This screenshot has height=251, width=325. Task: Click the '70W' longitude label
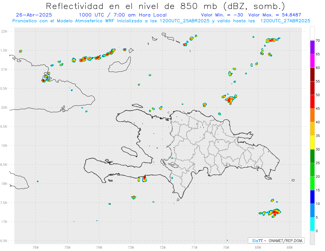click(226, 247)
